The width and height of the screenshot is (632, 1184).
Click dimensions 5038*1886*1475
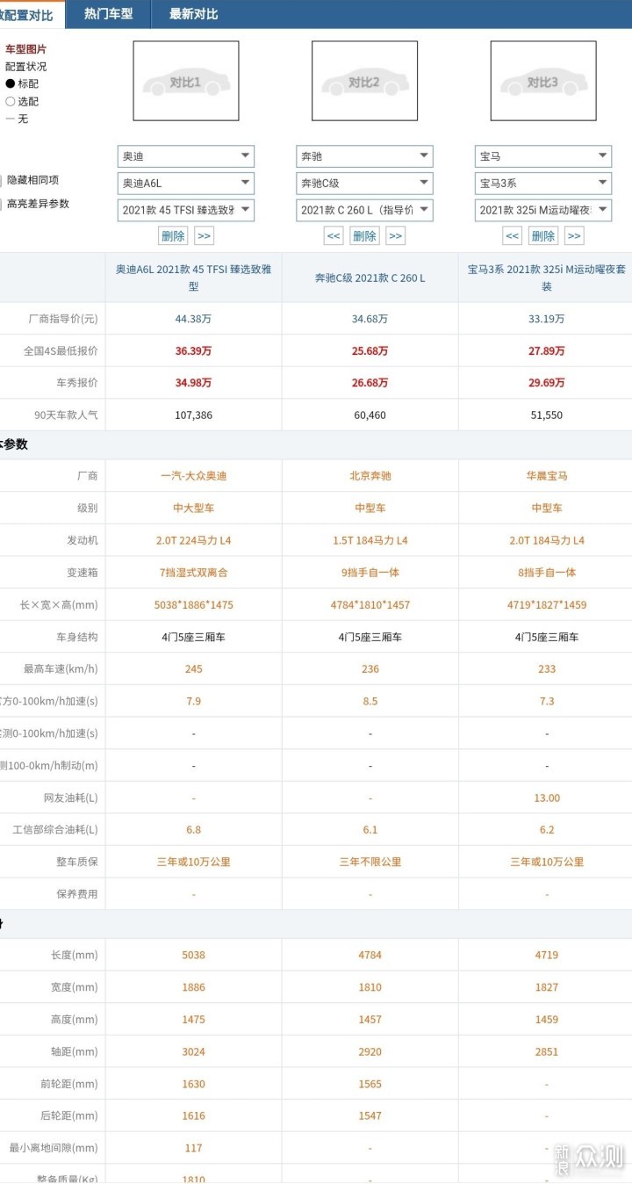click(193, 605)
